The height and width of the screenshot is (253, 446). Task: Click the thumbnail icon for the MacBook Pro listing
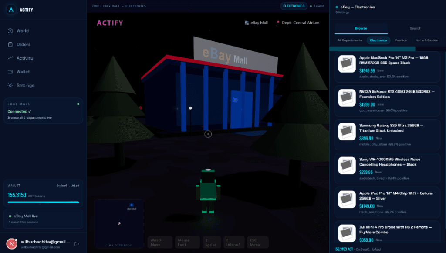[x=347, y=64]
